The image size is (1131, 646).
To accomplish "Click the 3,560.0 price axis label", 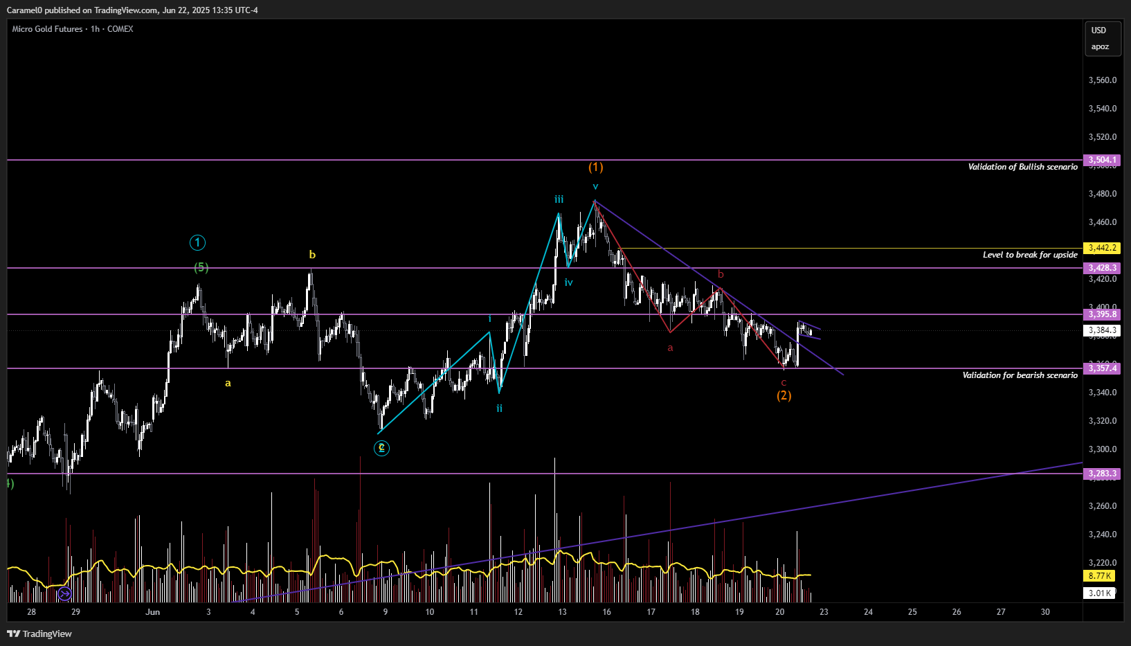I will [1103, 80].
